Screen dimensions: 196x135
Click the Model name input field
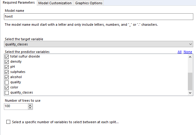pyautogui.click(x=98, y=17)
